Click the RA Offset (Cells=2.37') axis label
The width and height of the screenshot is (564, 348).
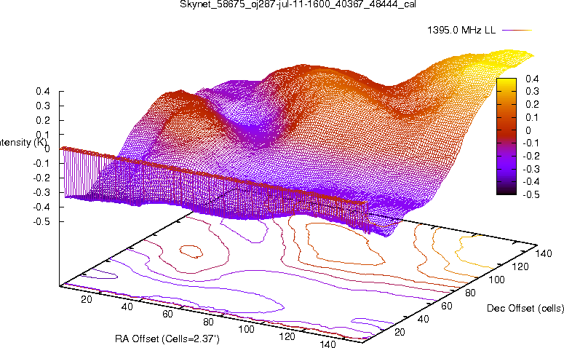tap(167, 339)
